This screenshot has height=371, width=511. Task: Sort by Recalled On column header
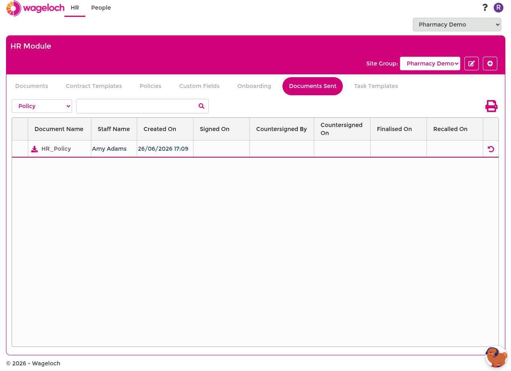pyautogui.click(x=455, y=129)
